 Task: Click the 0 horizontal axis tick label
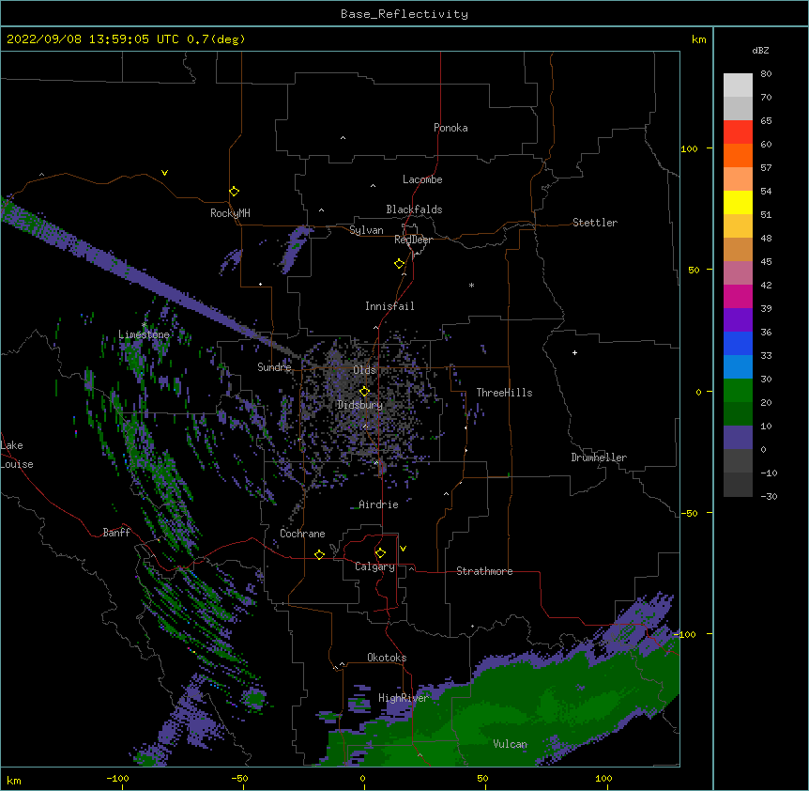point(362,778)
